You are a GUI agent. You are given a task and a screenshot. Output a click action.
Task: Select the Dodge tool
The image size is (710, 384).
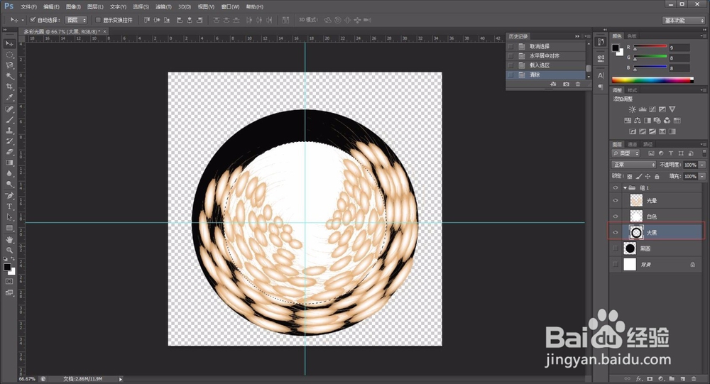coord(9,185)
